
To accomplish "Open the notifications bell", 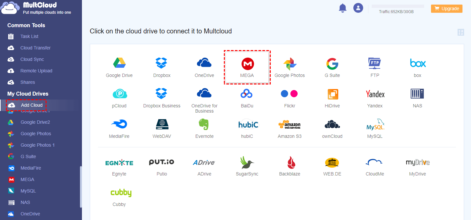I will [343, 8].
